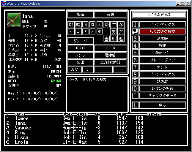Screen dimensions: 192x152
Task: Click the ホ hobbit race indicator
Action: pyautogui.click(x=99, y=31)
